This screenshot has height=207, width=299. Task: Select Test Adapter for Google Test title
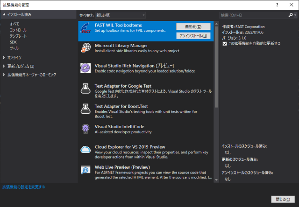click(123, 86)
